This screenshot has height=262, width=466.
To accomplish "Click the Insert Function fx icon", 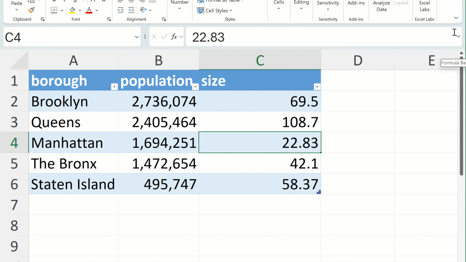I will [174, 37].
